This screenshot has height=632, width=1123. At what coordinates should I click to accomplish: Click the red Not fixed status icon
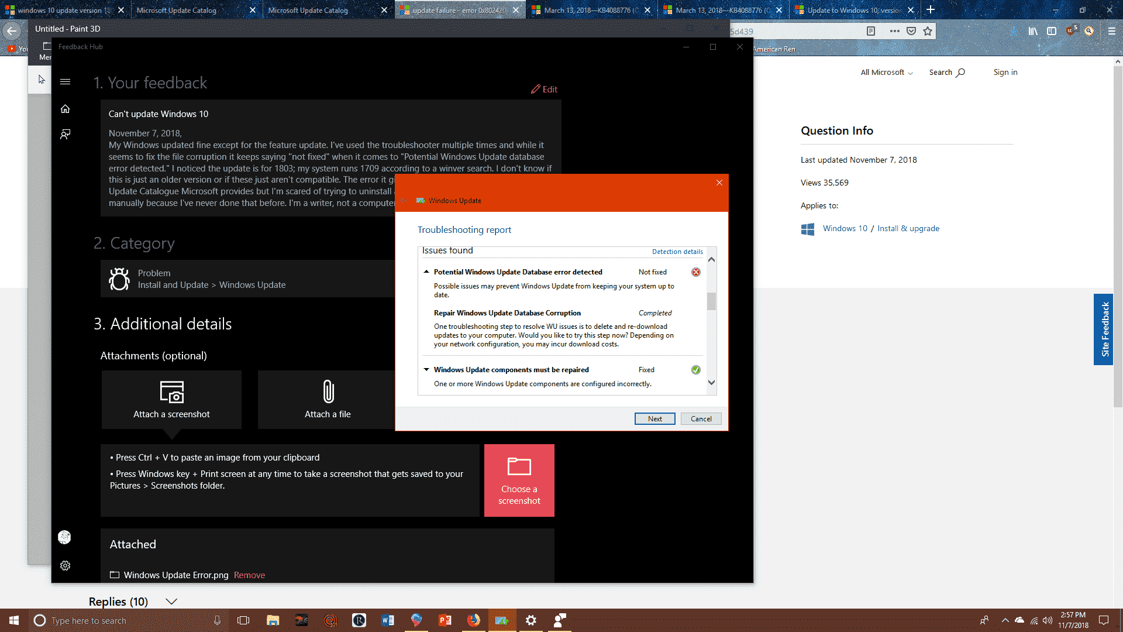[696, 272]
